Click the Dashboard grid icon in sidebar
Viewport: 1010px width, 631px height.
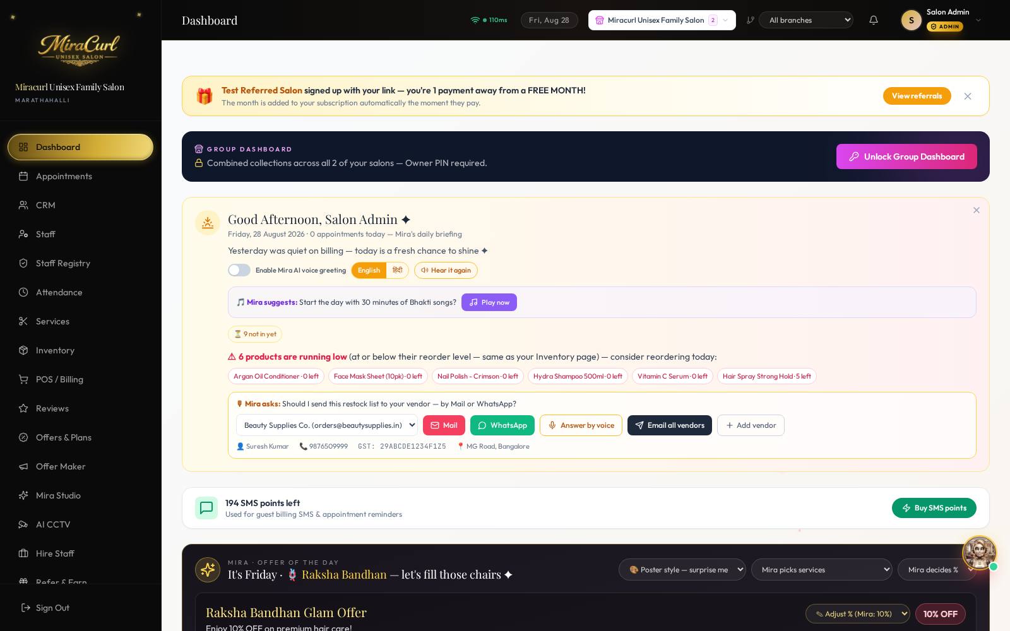point(23,147)
